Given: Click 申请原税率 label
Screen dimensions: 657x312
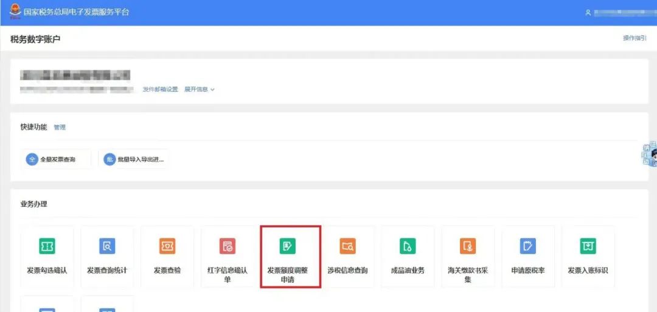Looking at the screenshot, I should (x=528, y=271).
